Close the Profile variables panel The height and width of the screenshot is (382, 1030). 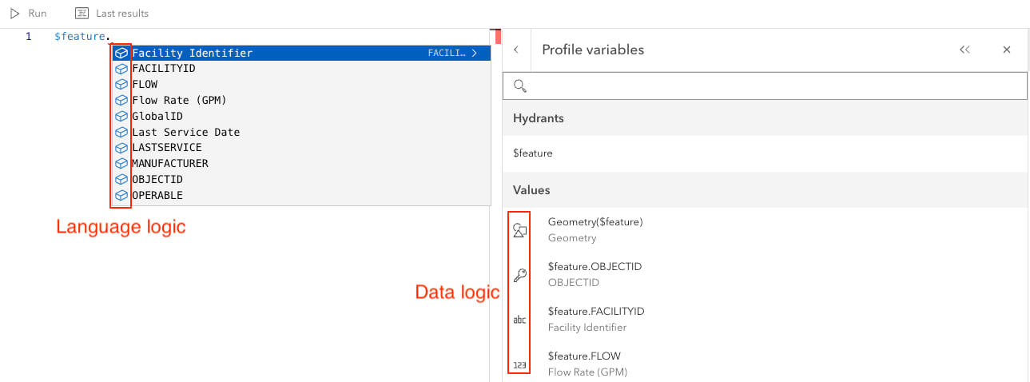1007,50
